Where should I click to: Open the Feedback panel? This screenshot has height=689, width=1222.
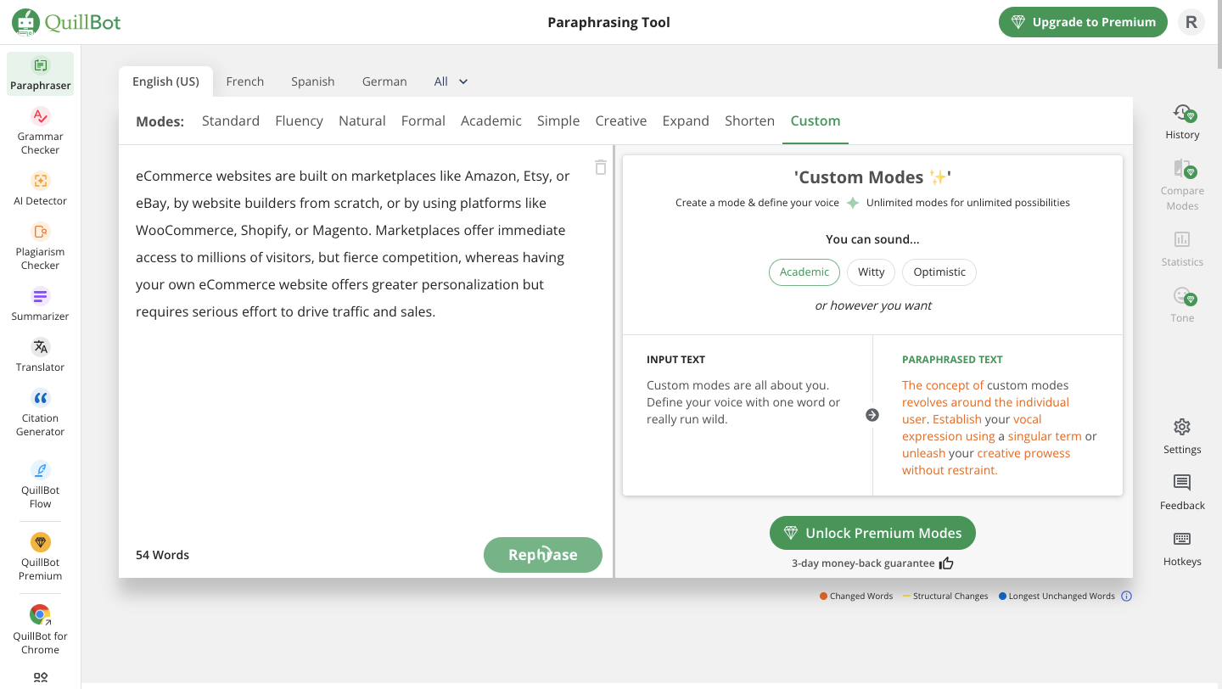[x=1182, y=492]
